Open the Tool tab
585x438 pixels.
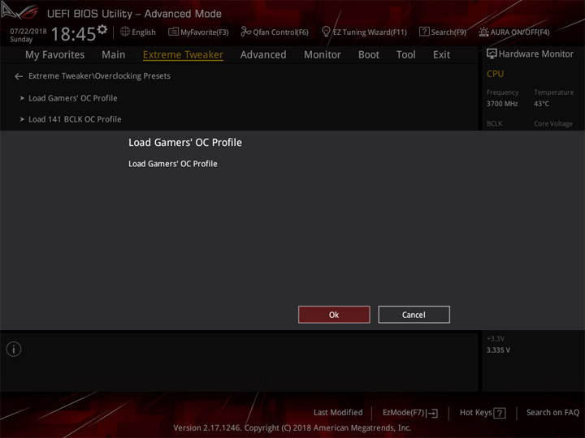coord(405,55)
